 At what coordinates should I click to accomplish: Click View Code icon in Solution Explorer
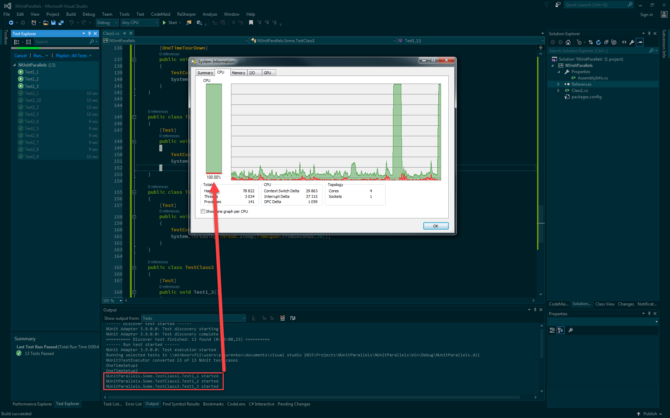click(624, 42)
